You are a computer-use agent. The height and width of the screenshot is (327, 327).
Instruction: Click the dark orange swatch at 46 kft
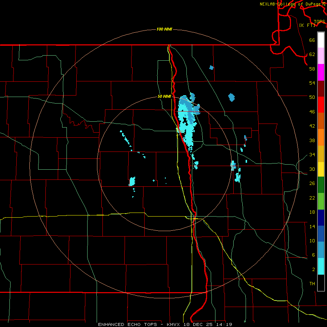click(x=321, y=121)
